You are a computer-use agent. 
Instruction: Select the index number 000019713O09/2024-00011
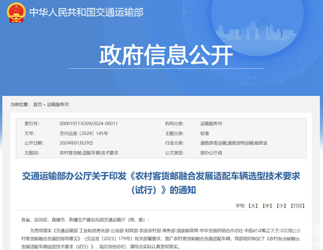[89, 124]
